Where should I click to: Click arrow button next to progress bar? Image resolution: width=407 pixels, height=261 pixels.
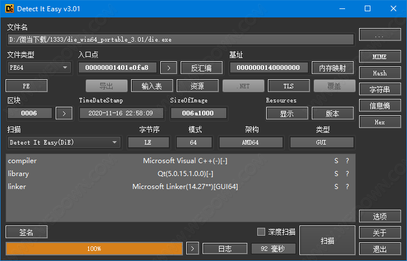pyautogui.click(x=193, y=249)
